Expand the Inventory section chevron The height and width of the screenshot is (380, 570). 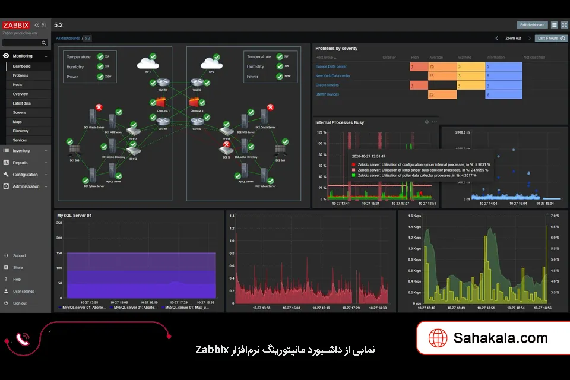click(46, 151)
